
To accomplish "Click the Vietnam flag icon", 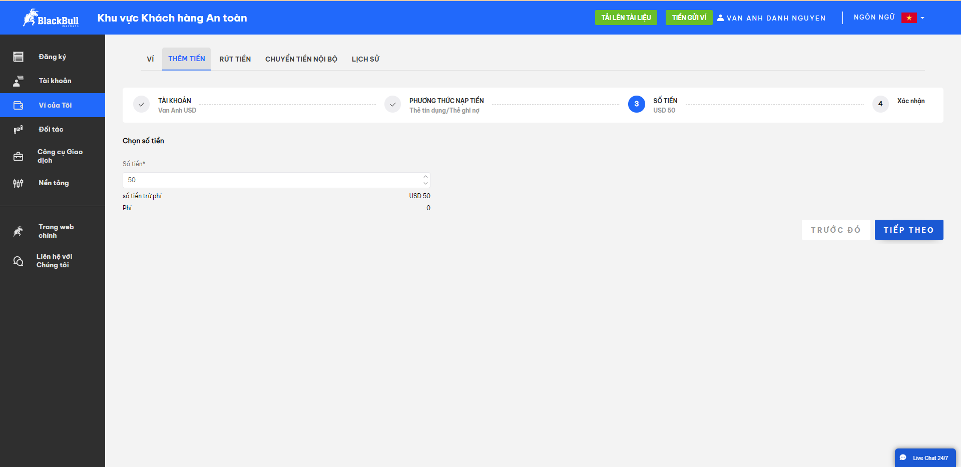I will click(x=909, y=18).
